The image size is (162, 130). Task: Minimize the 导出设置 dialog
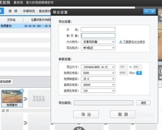pos(146,11)
